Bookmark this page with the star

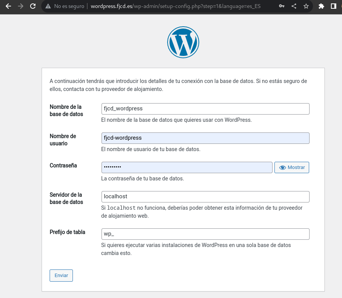[x=306, y=6]
